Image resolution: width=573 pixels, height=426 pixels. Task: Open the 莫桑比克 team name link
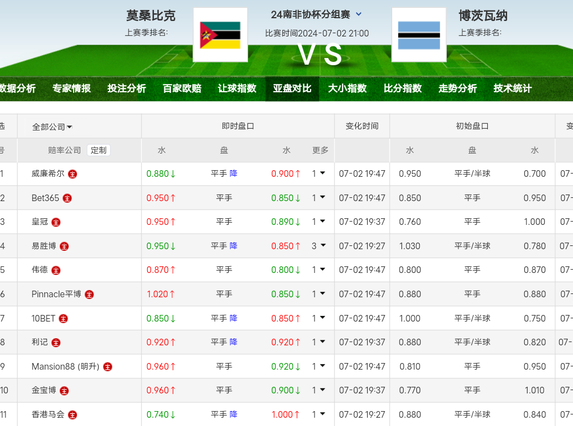coord(151,15)
